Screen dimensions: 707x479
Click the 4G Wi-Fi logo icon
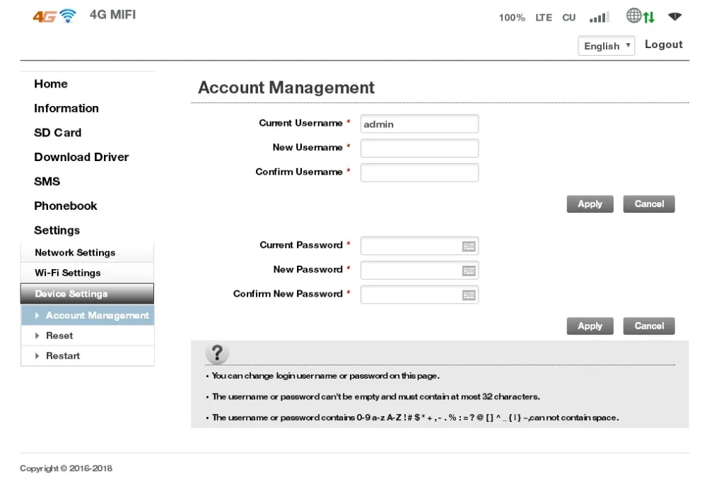(54, 16)
